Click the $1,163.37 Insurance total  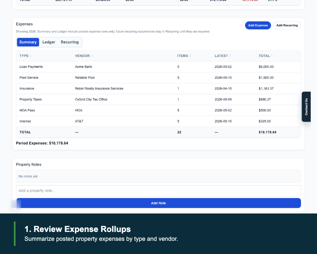pos(266,89)
